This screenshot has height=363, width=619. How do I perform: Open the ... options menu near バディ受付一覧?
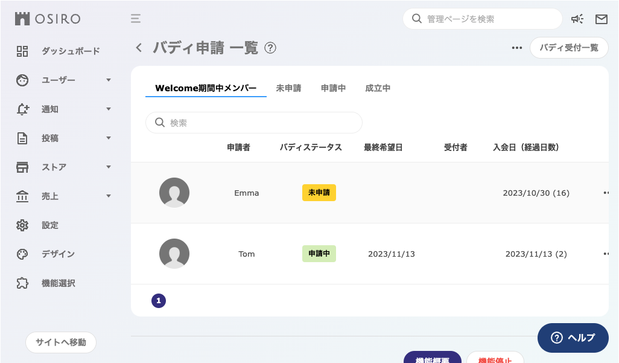click(516, 48)
